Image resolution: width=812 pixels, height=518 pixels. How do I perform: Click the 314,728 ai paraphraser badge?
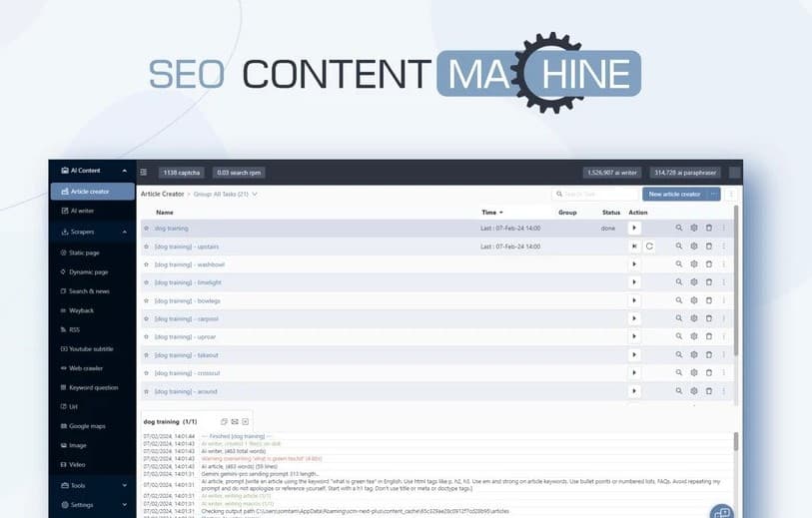[x=685, y=173]
